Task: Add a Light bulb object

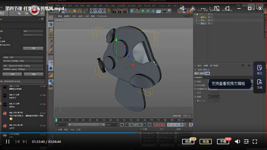Action: [x=169, y=11]
